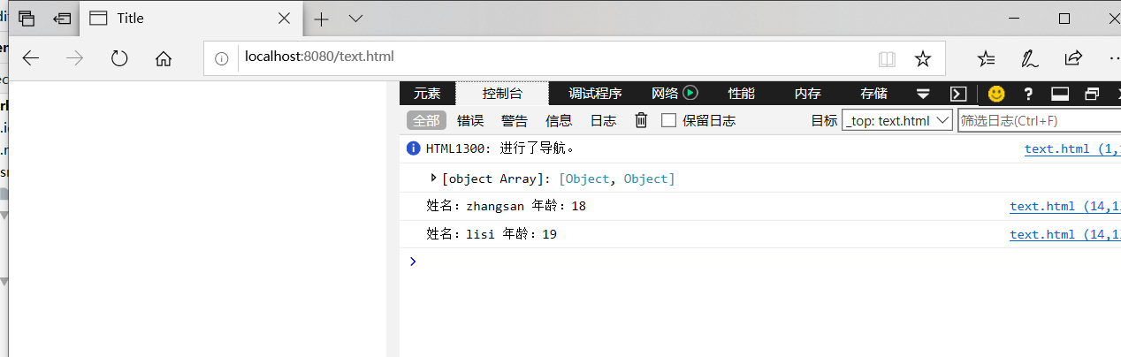The width and height of the screenshot is (1121, 357).
Task: Start network profiling with the green play icon
Action: click(690, 93)
